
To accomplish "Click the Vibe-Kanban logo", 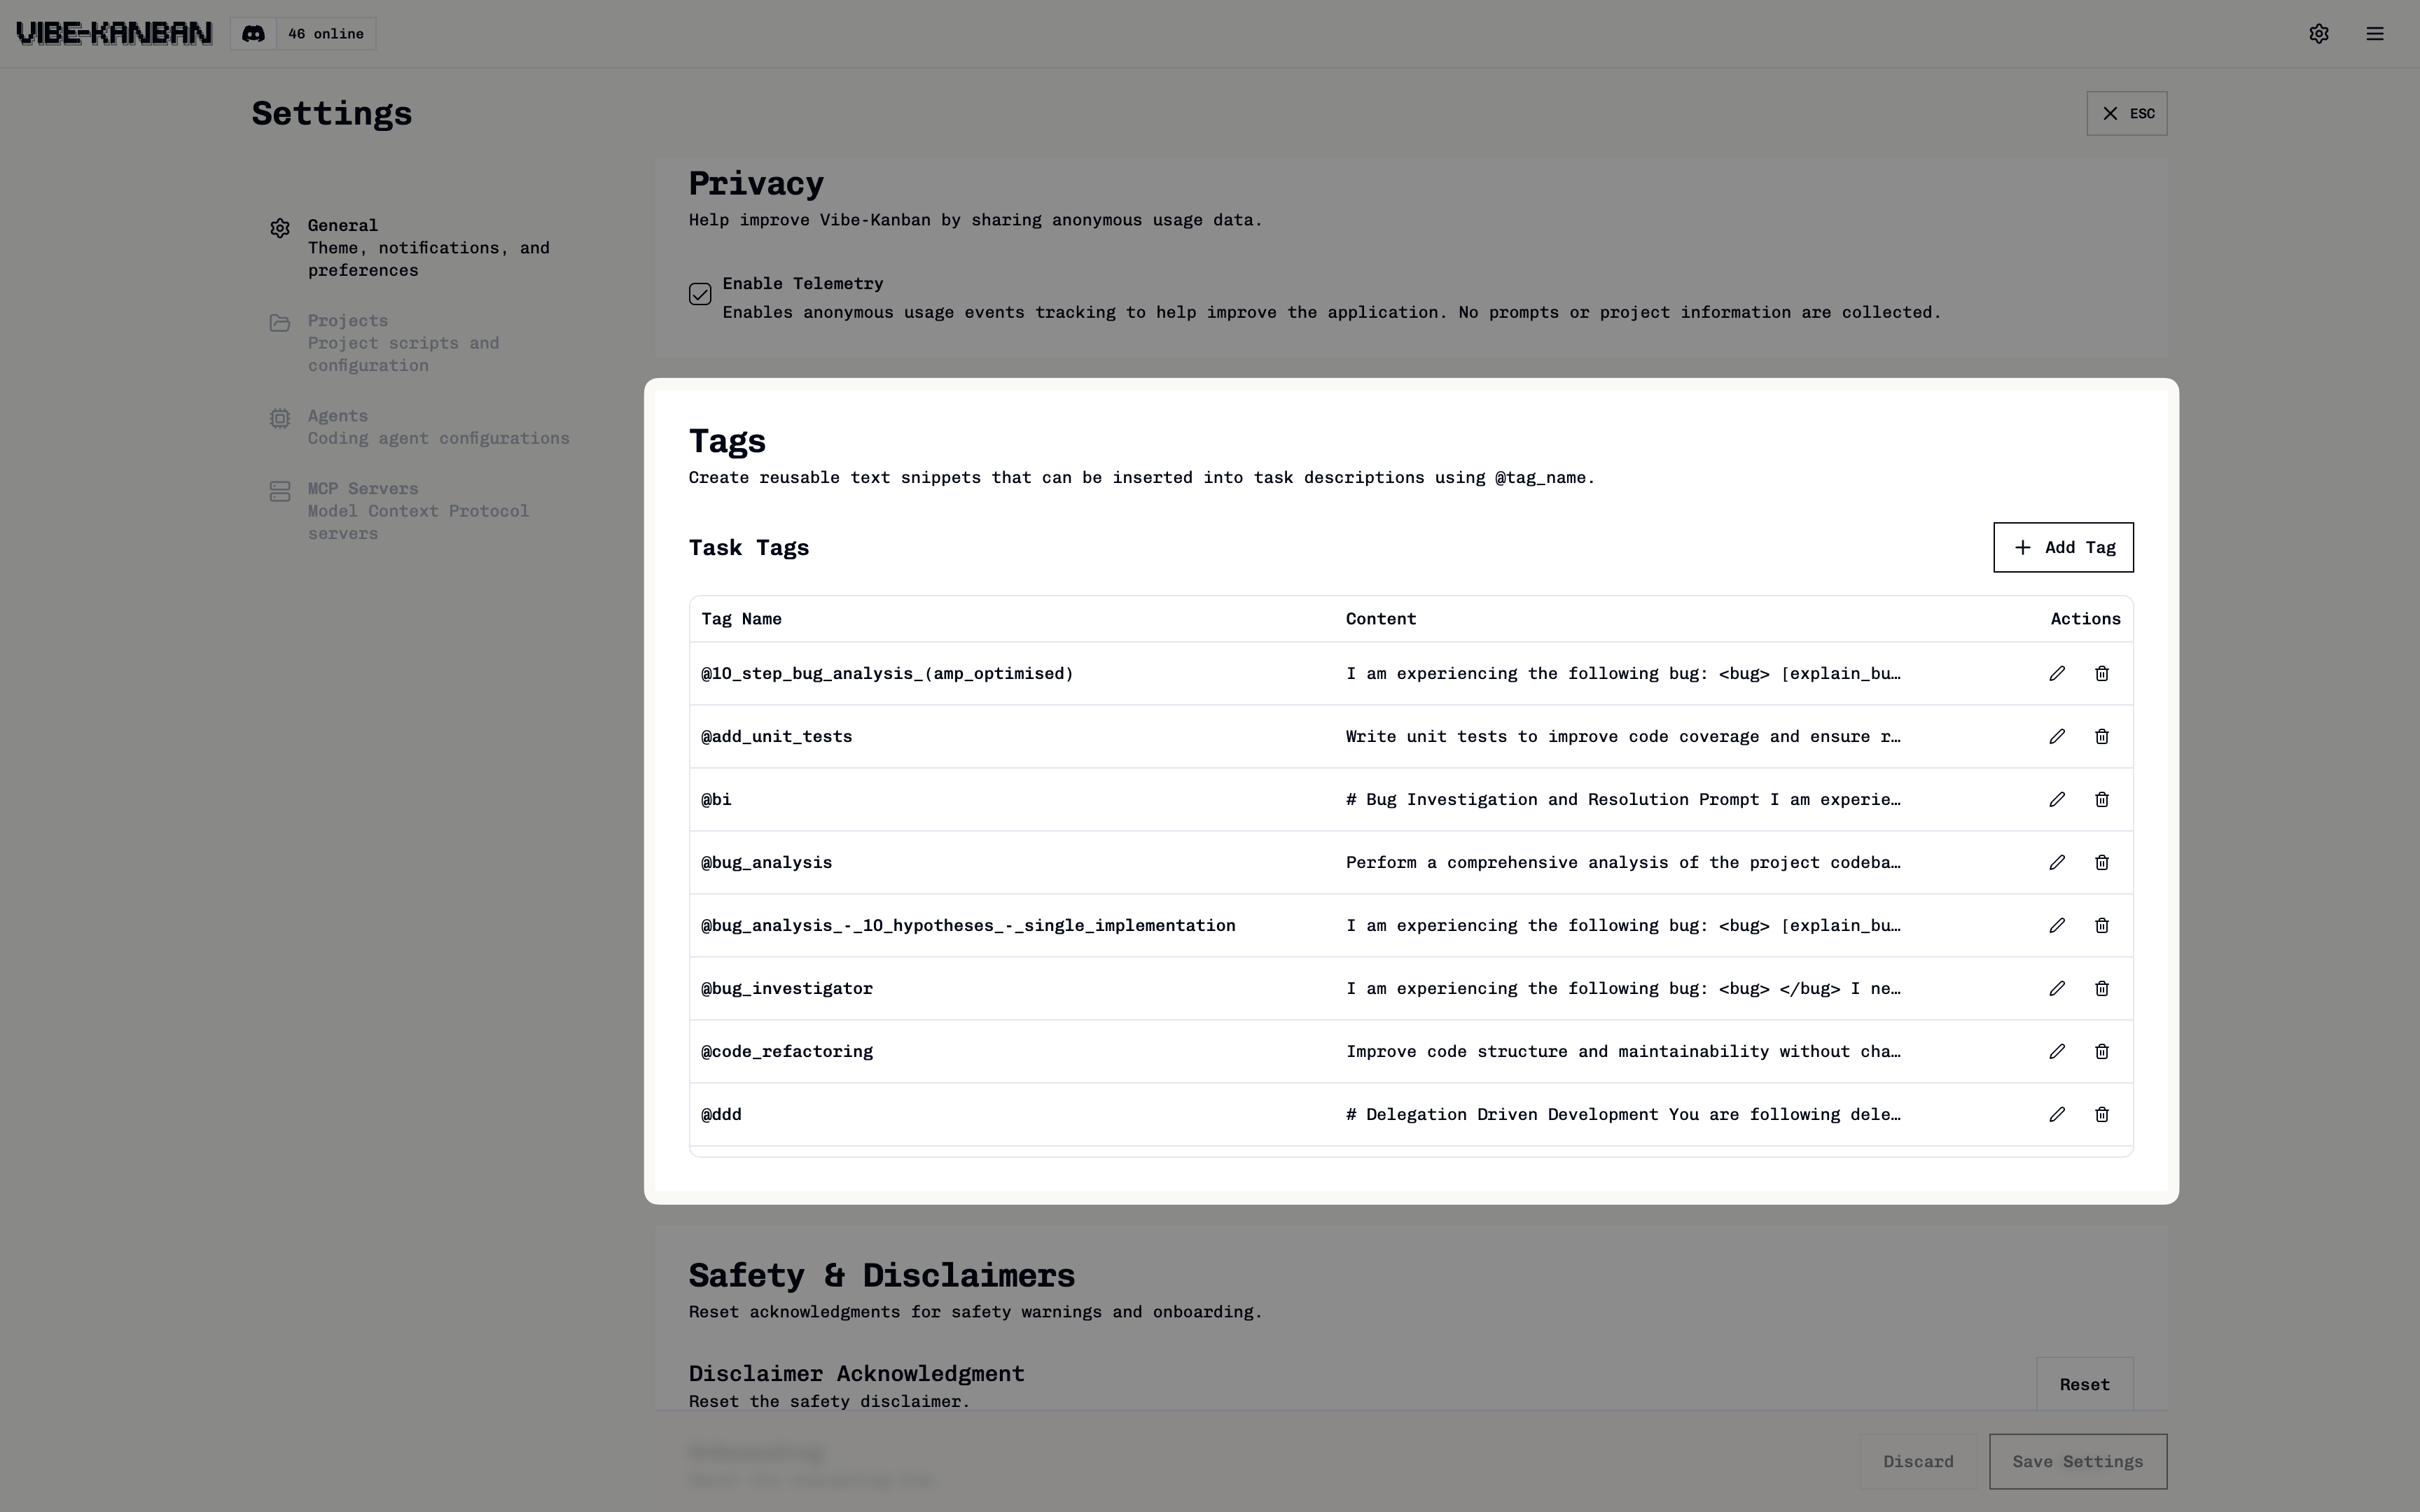I will click(x=113, y=32).
